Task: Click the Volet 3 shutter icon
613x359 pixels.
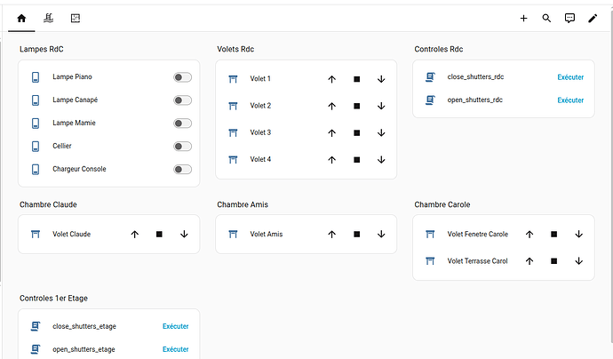Action: tap(233, 133)
